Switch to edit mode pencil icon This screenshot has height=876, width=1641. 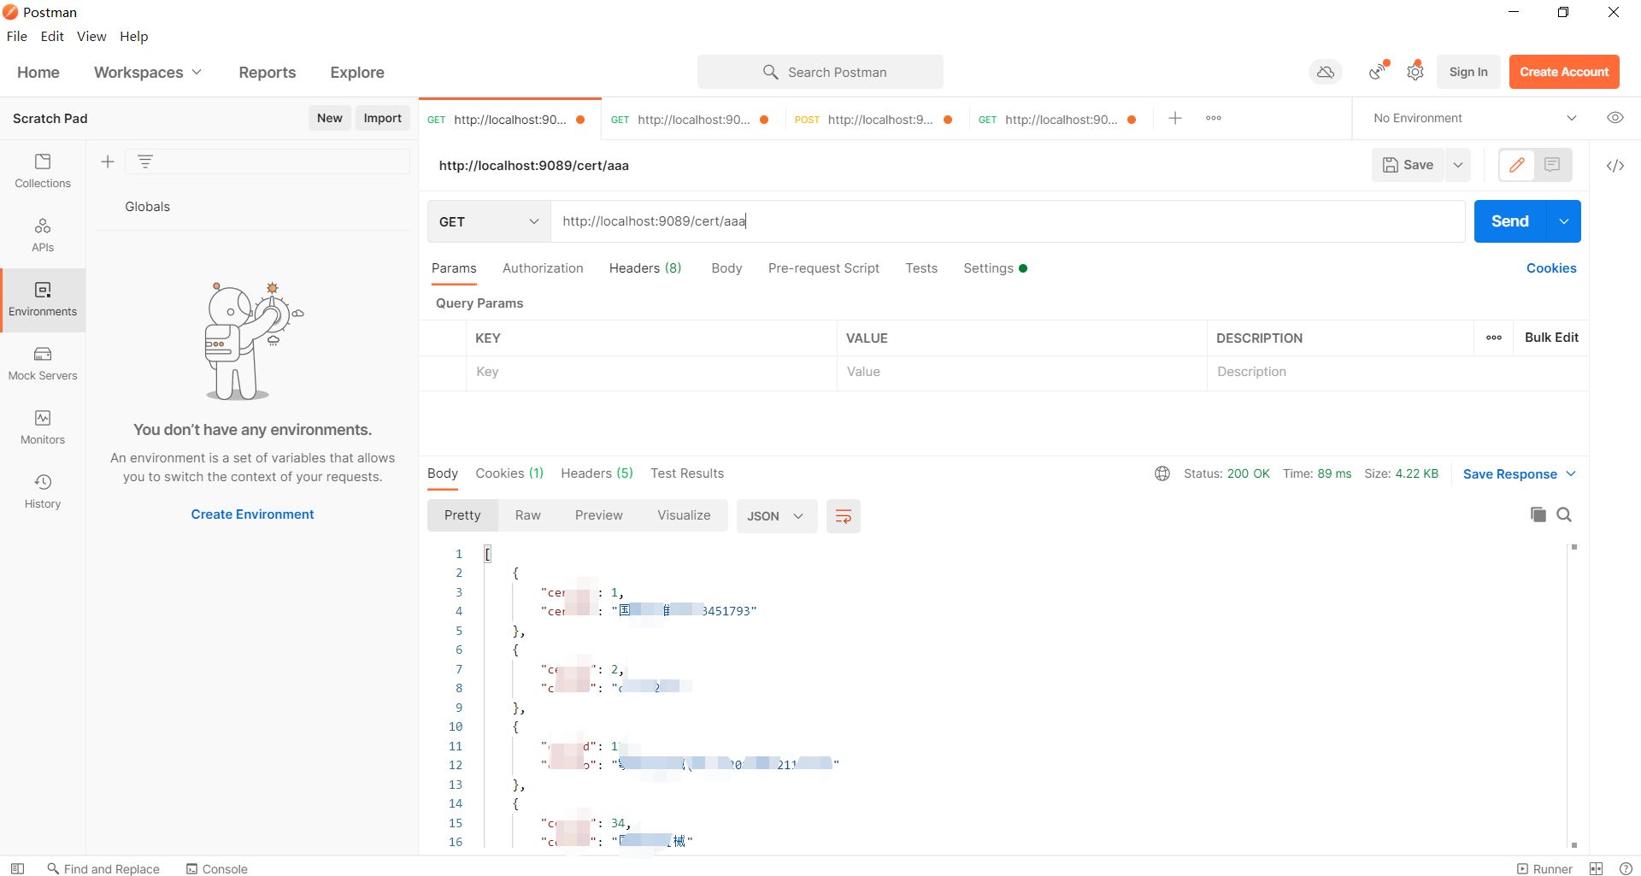[x=1517, y=165]
